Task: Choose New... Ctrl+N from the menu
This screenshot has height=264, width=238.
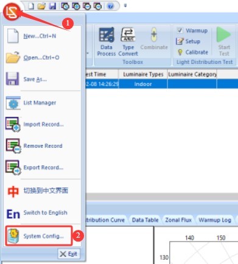Action: coord(42,36)
